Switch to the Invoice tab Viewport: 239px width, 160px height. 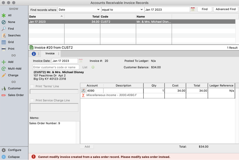pyautogui.click(x=50, y=54)
